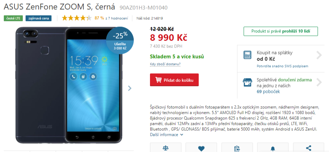Screen dimensions: 329x152
Task: Click the cart icon in Přidat do košíku
Action: [158, 80]
